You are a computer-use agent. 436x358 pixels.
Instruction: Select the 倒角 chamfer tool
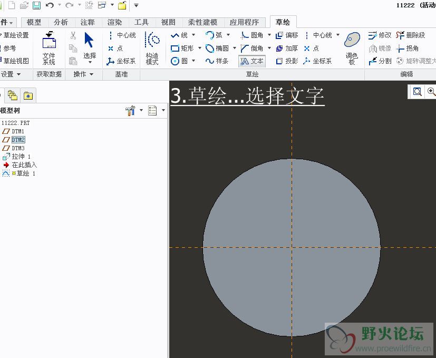click(x=252, y=48)
